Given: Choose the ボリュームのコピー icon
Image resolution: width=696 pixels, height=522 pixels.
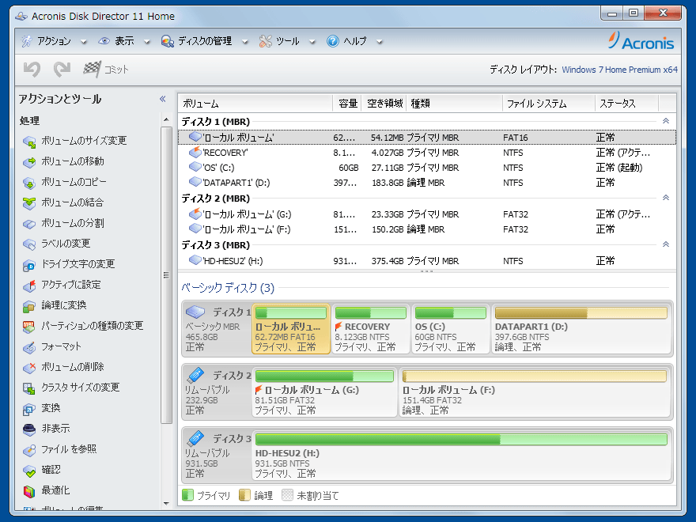Looking at the screenshot, I should click(29, 183).
